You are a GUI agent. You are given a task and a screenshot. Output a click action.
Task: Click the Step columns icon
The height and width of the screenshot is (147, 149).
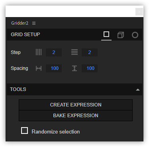(39, 52)
